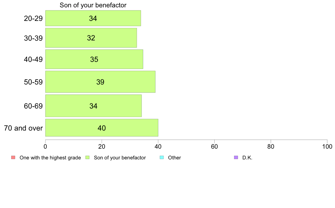Click the 100 tick label on x-axis

tap(327, 147)
